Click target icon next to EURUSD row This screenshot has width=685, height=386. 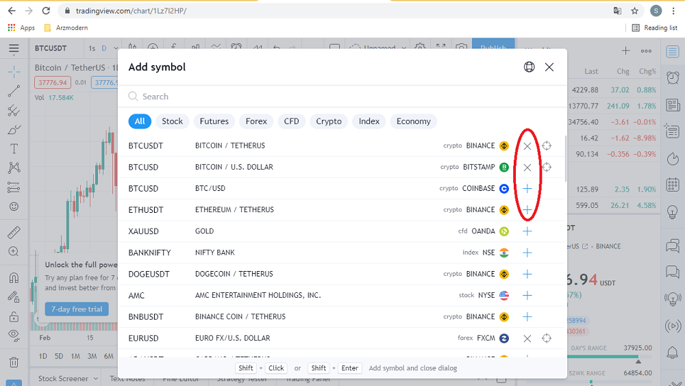pyautogui.click(x=547, y=338)
